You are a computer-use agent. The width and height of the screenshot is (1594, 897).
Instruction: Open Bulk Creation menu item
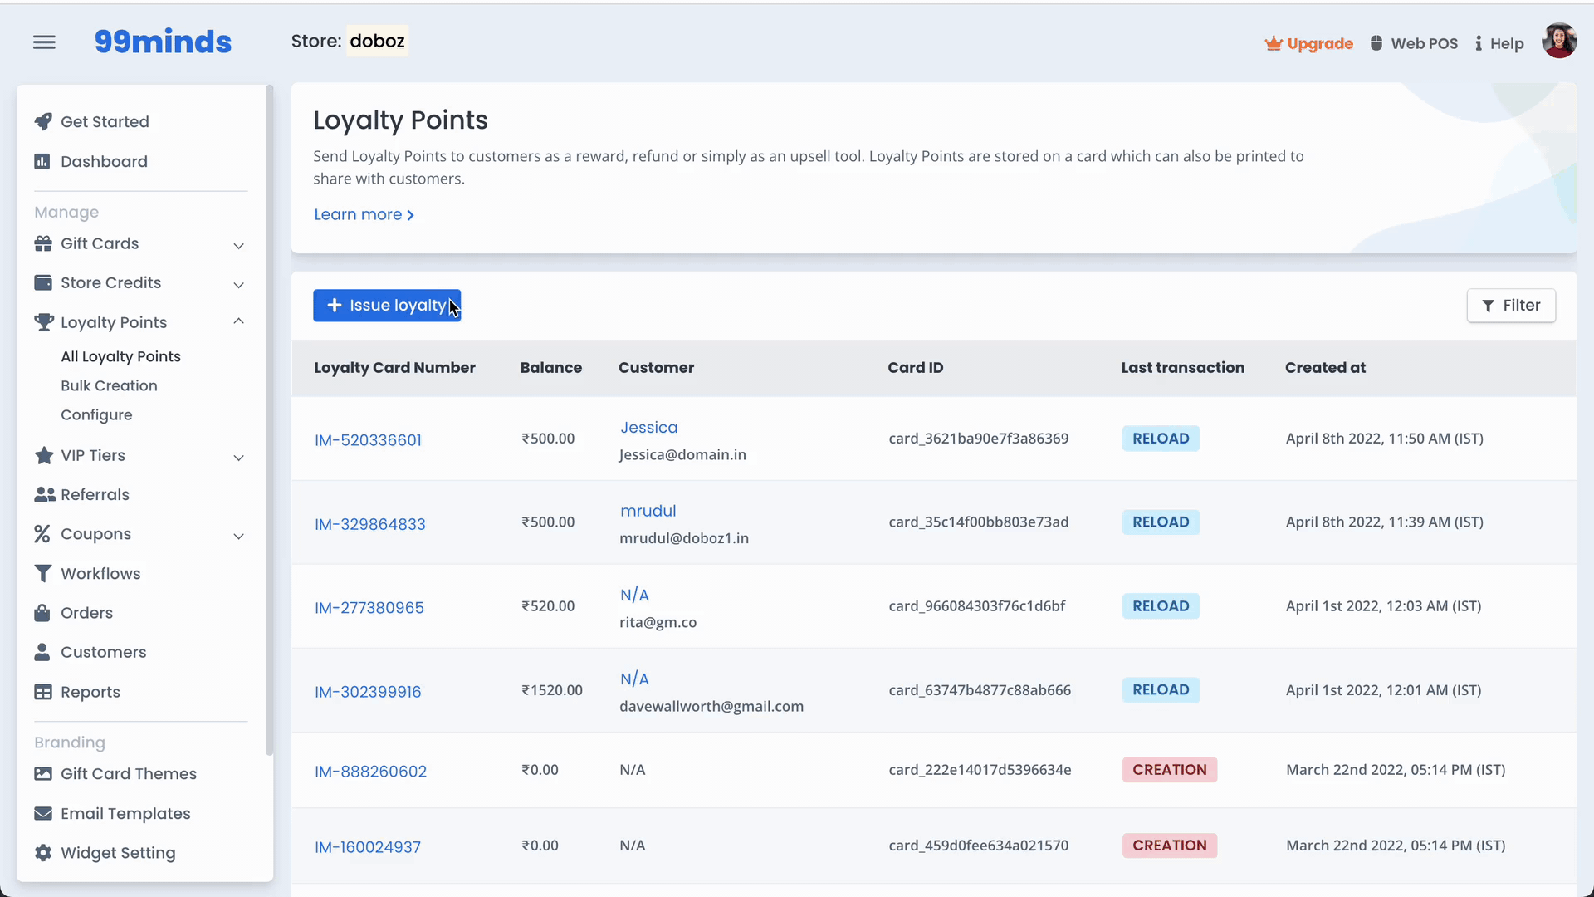[x=109, y=385]
